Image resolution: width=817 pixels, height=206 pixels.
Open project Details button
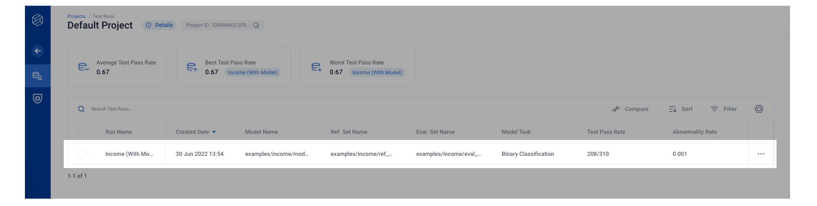coord(159,25)
